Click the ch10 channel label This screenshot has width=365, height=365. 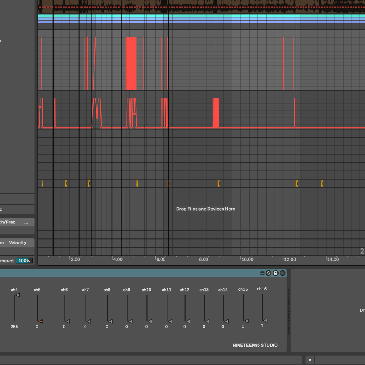[146, 290]
